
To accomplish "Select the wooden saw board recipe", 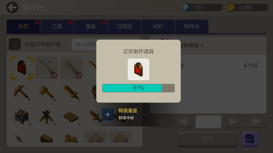I will pyautogui.click(x=71, y=117).
